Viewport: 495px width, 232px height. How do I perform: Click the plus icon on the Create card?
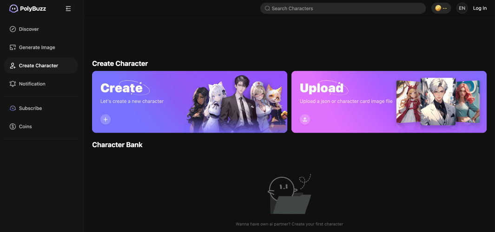coord(106,119)
